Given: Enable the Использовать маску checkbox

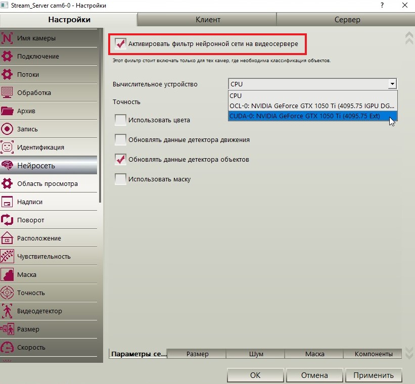Looking at the screenshot, I should [x=120, y=179].
